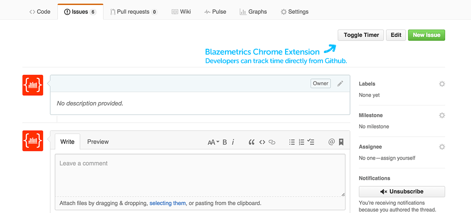Click into the Leave a comment field

(x=200, y=175)
